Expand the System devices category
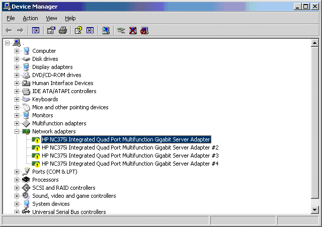322x227 pixels. 17,204
